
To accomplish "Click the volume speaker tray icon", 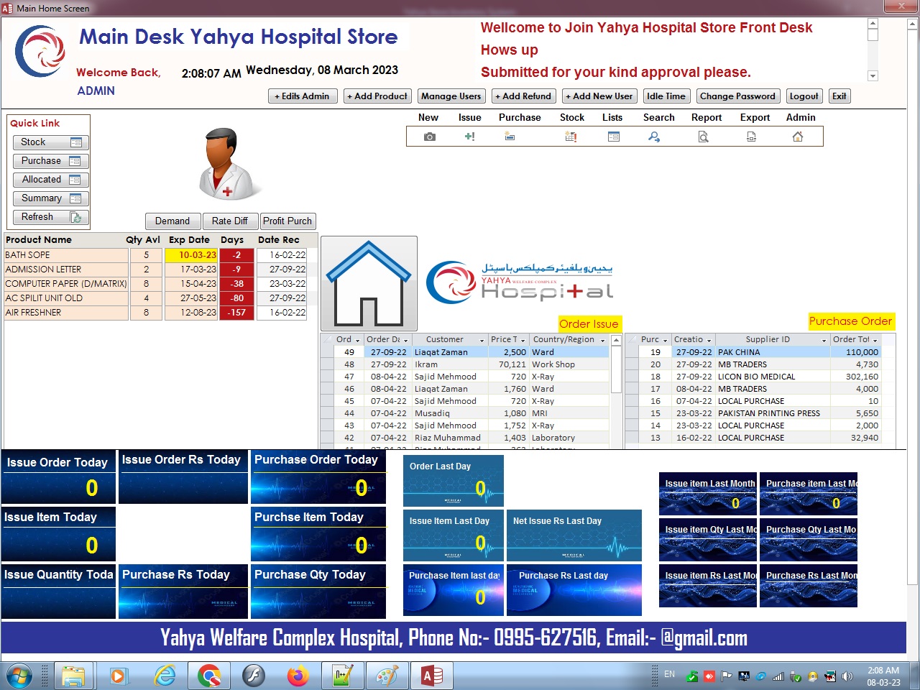I will (x=847, y=676).
